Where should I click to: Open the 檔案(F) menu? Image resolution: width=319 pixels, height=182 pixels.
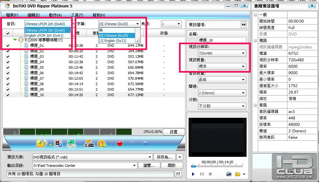[12, 15]
